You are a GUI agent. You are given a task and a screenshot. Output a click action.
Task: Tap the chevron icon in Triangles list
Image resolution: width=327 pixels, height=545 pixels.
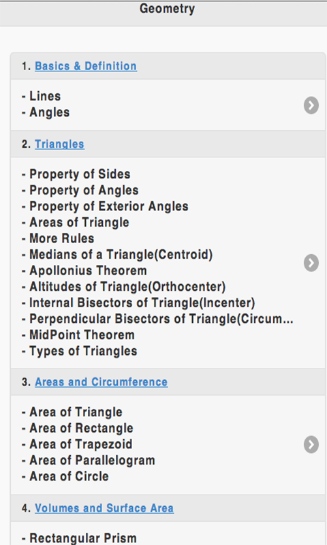click(311, 263)
